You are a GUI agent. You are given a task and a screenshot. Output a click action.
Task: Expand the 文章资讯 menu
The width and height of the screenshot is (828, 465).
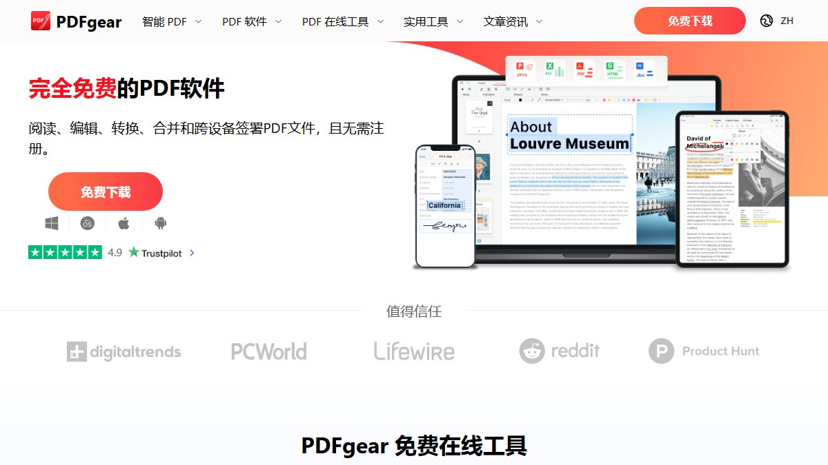(513, 21)
